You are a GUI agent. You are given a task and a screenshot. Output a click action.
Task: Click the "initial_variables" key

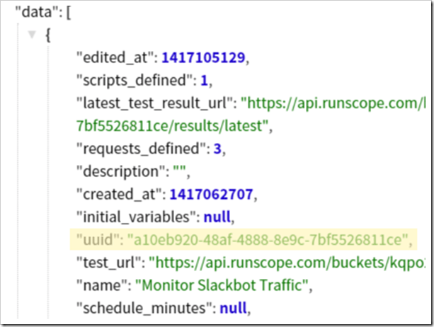(x=136, y=217)
